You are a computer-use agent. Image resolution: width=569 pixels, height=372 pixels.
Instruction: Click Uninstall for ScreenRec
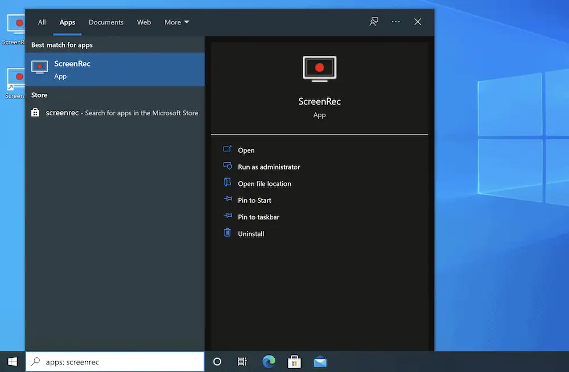point(251,234)
